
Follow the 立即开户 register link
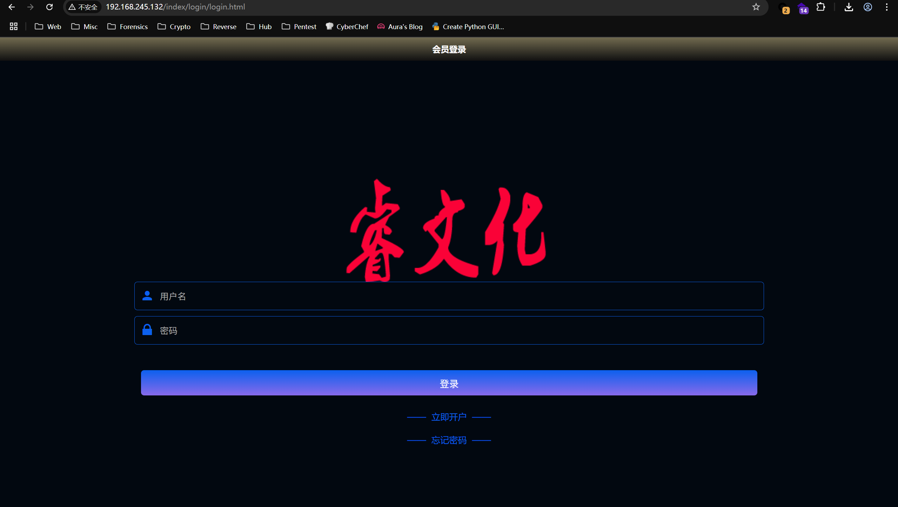click(x=449, y=417)
